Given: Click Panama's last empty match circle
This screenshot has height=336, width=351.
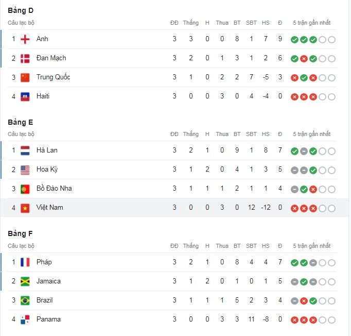Looking at the screenshot, I should [x=331, y=320].
